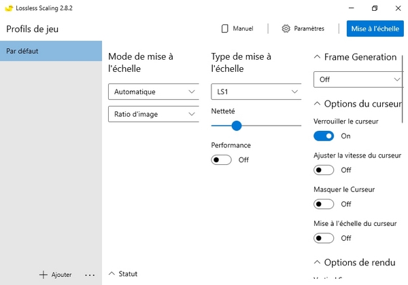
Task: Open the Frame Generation Off dropdown
Action: click(x=358, y=79)
